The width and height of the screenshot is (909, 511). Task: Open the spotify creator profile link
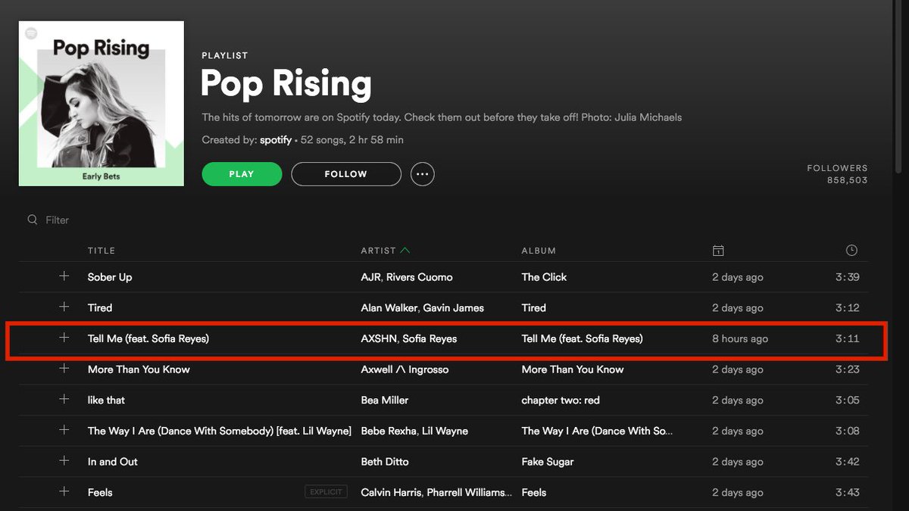[x=275, y=139]
